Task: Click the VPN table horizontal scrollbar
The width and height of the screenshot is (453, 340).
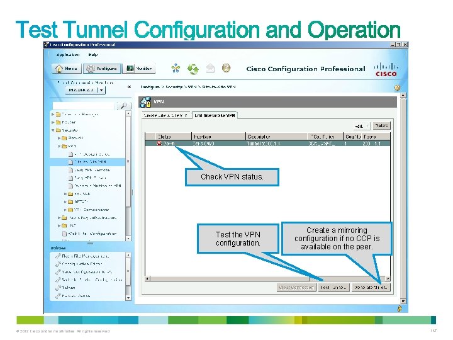Action: click(267, 279)
